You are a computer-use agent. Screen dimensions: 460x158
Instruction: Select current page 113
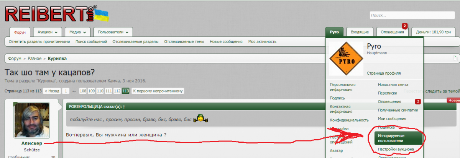coord(125,91)
